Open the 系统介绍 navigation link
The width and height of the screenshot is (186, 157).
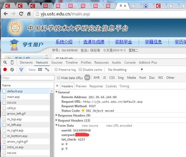pyautogui.click(x=64, y=42)
